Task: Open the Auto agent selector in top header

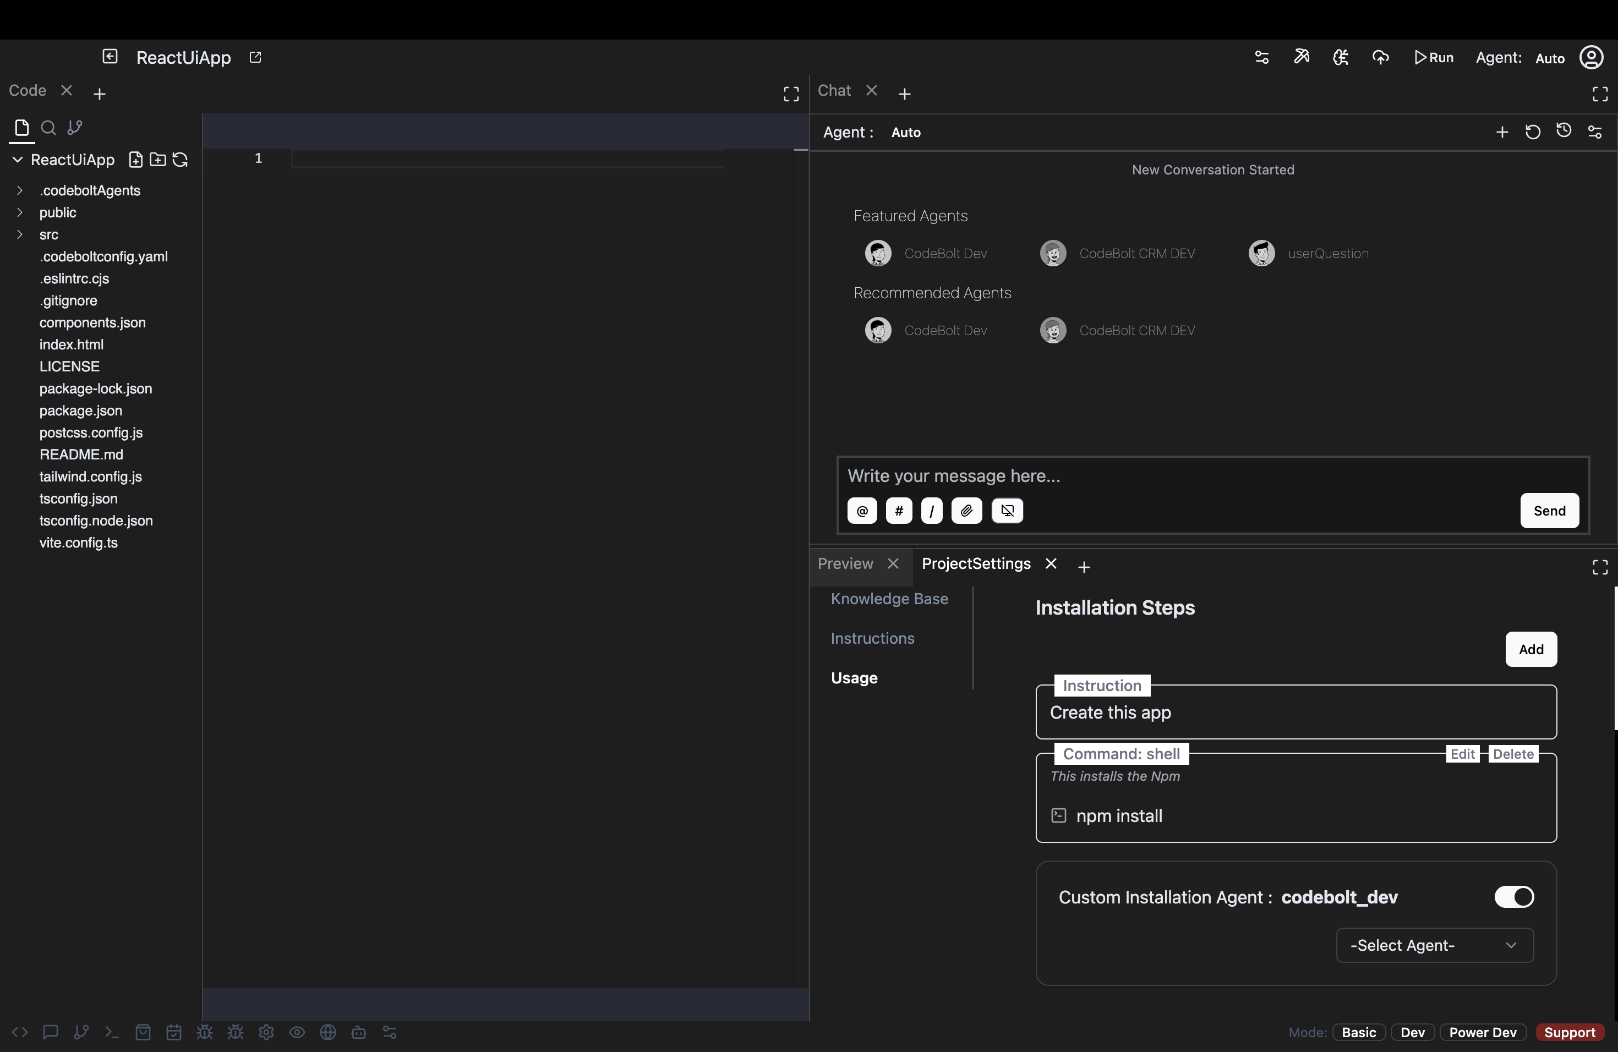Action: tap(1550, 58)
